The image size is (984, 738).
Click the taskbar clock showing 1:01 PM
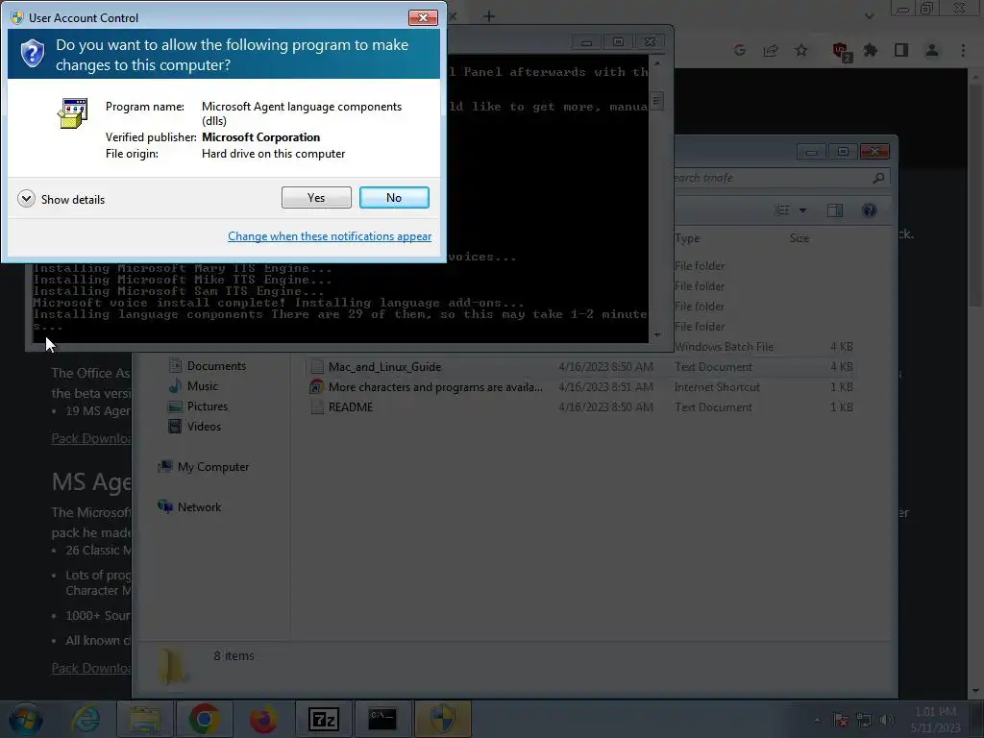point(935,720)
